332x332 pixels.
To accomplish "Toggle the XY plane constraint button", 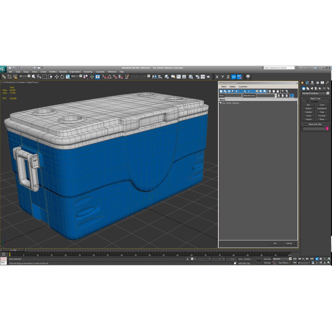I will click(x=234, y=77).
